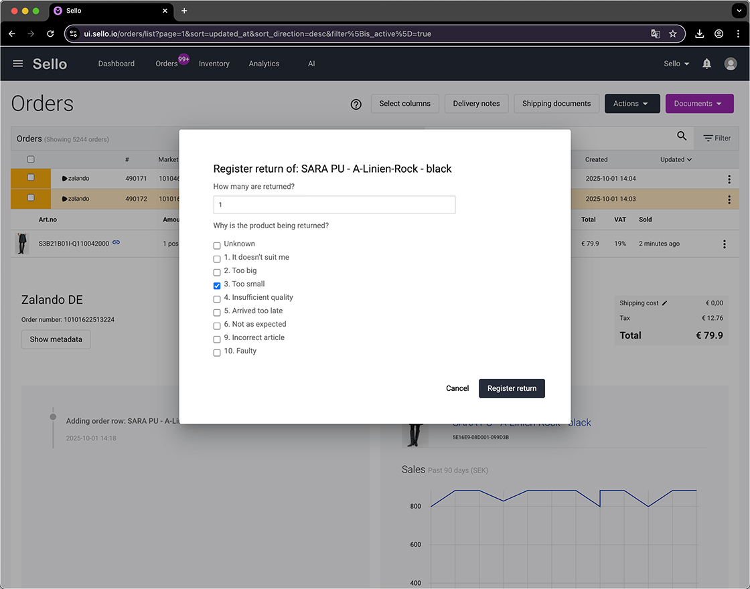Switch to the Inventory tab
This screenshot has width=750, height=589.
pos(214,63)
